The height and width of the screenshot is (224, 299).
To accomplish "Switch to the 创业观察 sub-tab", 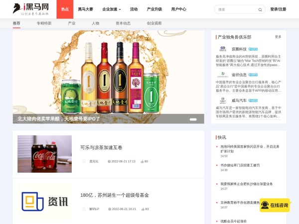I will tap(154, 23).
